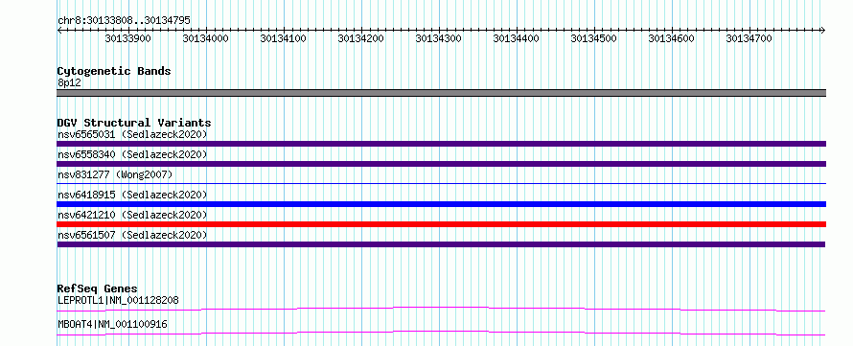Click the Cytogenetic Bands track title

[114, 71]
